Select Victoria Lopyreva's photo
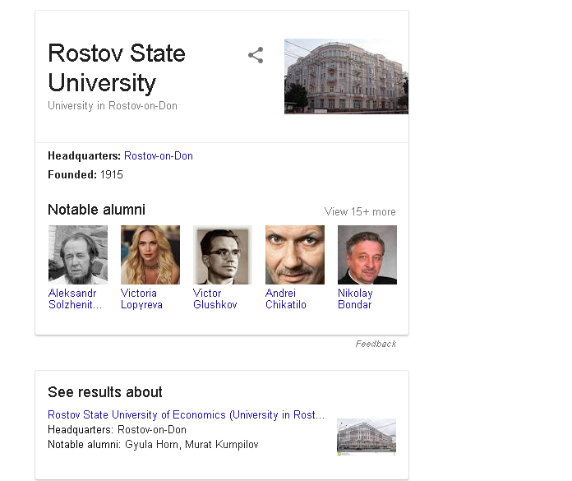Image resolution: width=572 pixels, height=481 pixels. 150,255
